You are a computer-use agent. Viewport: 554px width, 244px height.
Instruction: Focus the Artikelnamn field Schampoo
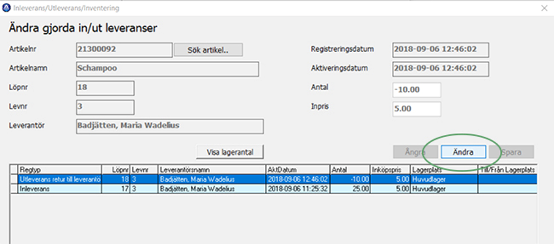167,69
